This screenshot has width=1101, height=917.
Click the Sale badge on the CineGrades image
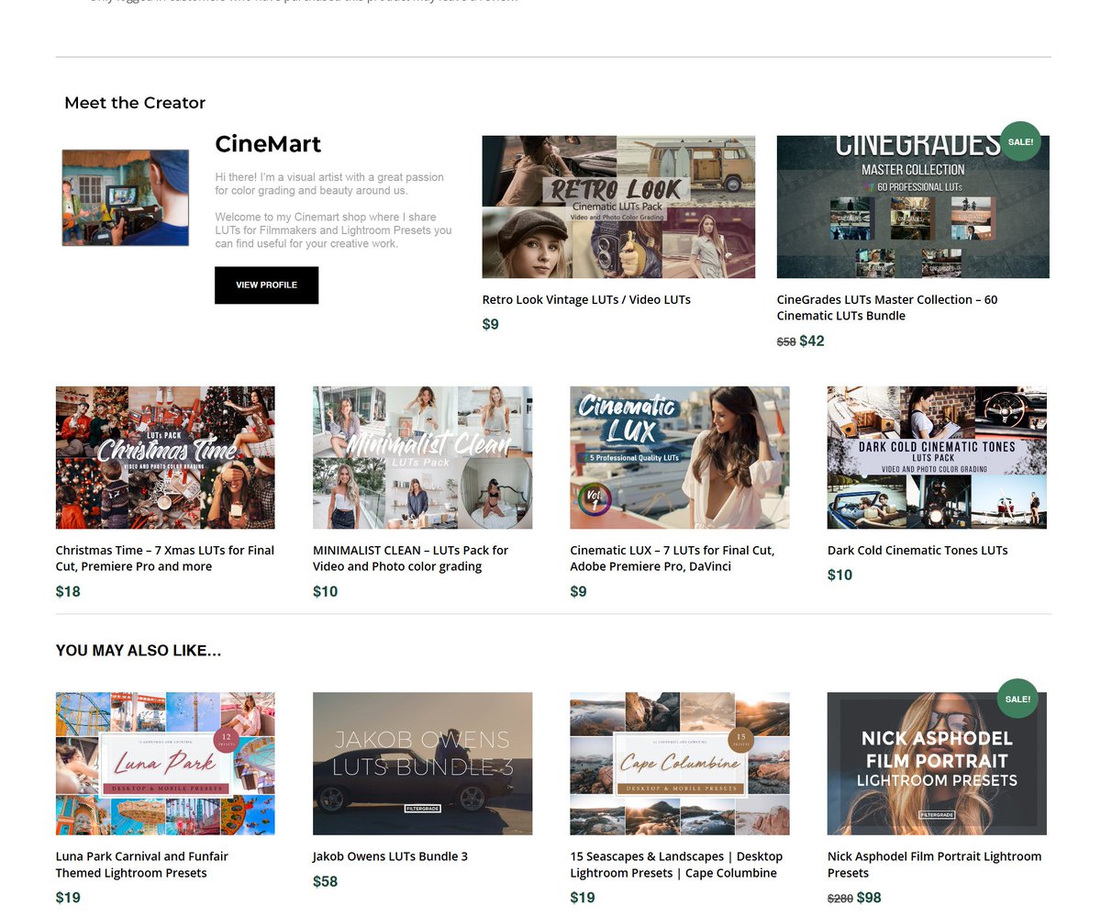[1020, 141]
